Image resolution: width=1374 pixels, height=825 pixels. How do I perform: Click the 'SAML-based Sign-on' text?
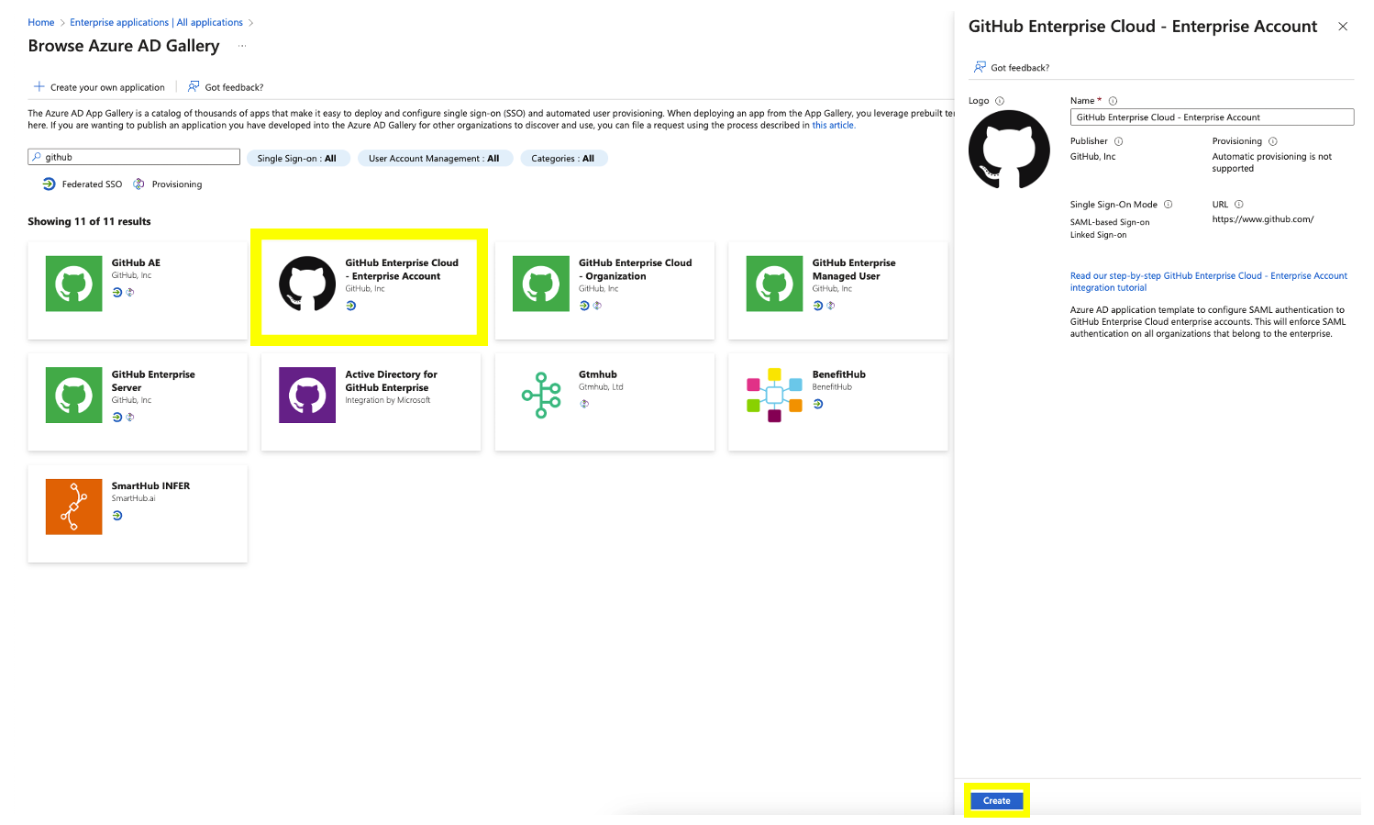tap(1110, 222)
